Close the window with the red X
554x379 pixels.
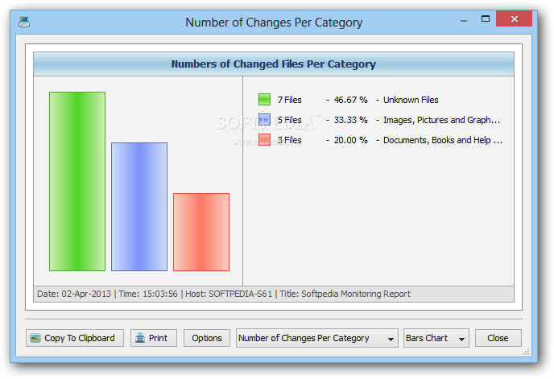coord(514,19)
